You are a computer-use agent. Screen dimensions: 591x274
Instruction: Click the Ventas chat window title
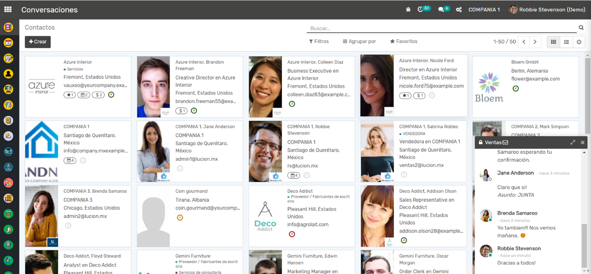click(x=493, y=142)
